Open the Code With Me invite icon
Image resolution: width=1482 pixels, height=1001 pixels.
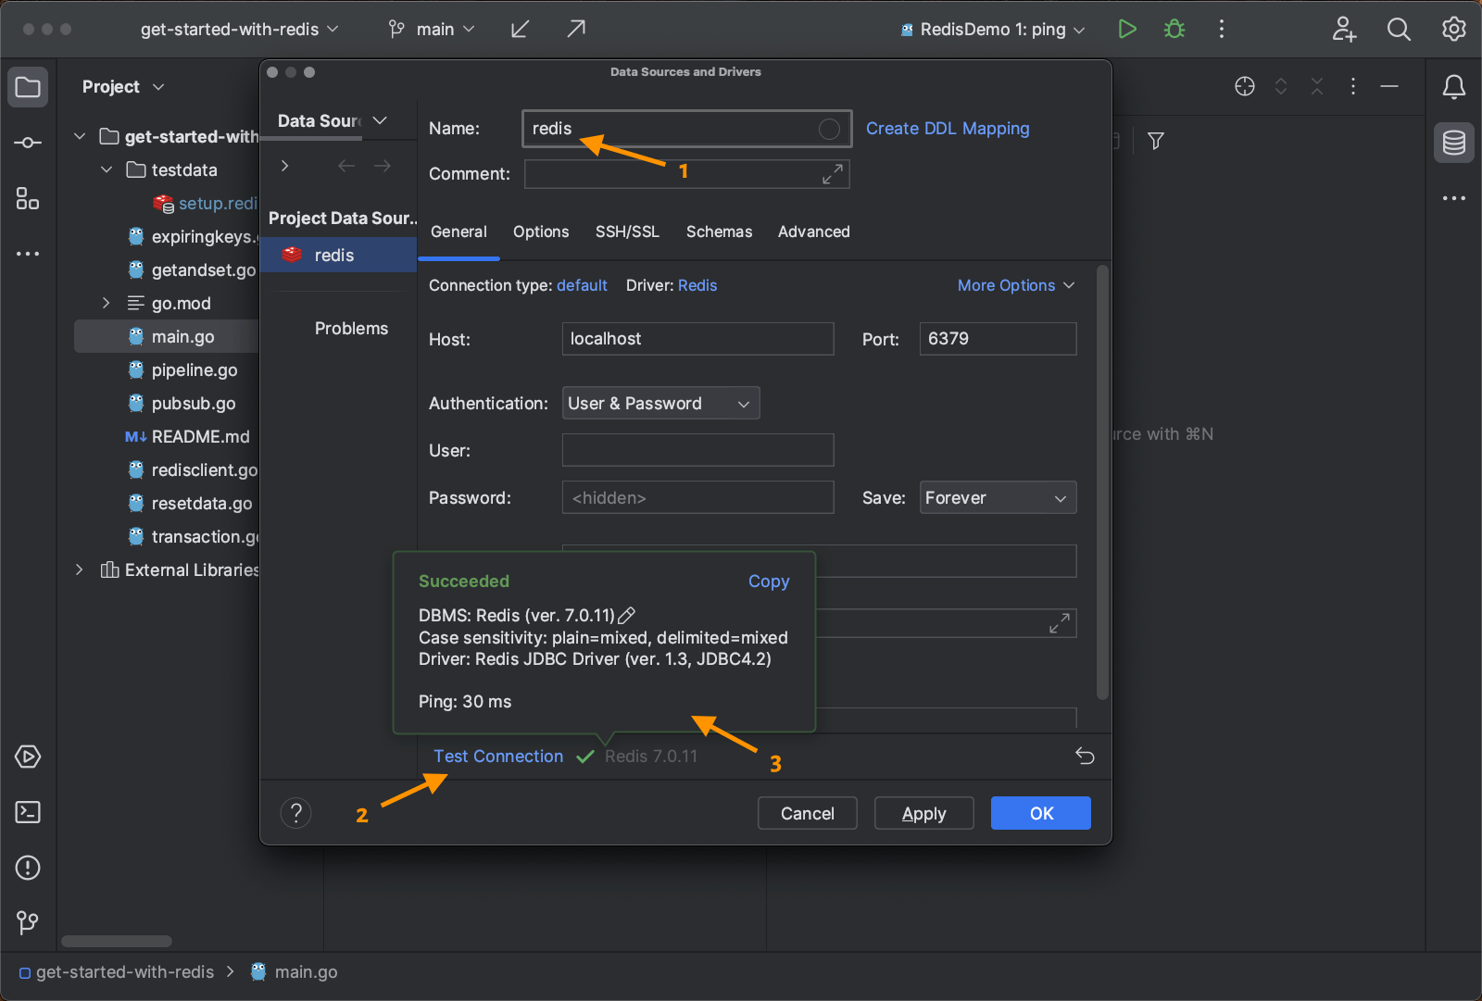click(1344, 29)
